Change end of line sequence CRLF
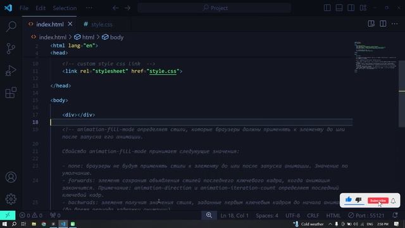 pyautogui.click(x=313, y=215)
